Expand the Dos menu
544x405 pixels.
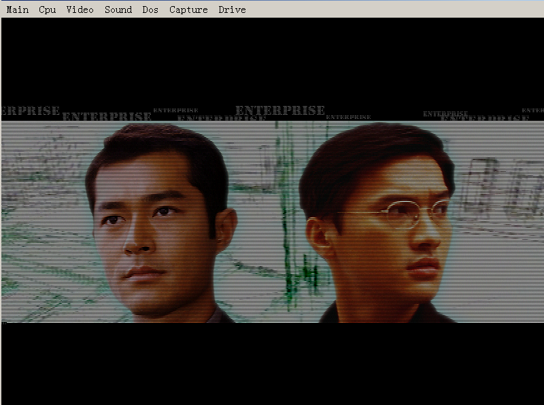point(150,10)
